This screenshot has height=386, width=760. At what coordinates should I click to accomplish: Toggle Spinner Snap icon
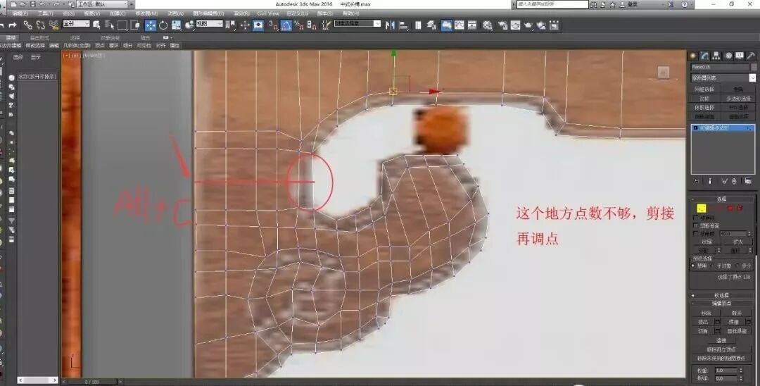[x=312, y=25]
